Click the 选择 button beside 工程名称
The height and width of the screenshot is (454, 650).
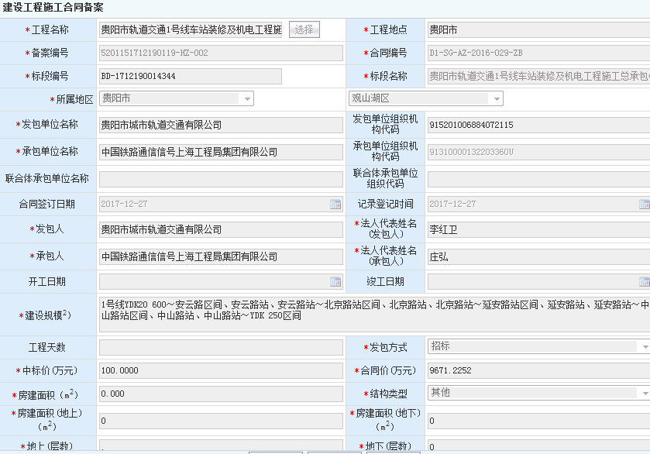tap(304, 29)
